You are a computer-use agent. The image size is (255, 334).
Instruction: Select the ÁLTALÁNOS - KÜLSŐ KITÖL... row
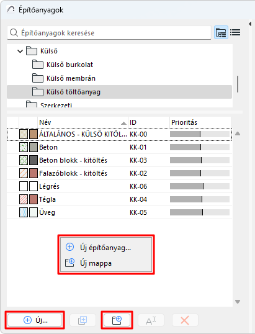point(119,134)
